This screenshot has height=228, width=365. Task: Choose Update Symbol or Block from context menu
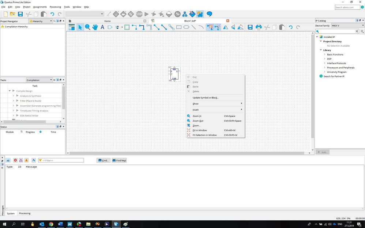pos(205,98)
